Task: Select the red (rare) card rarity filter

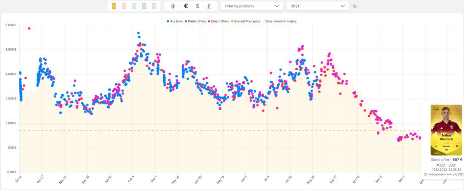Action: 124,6
